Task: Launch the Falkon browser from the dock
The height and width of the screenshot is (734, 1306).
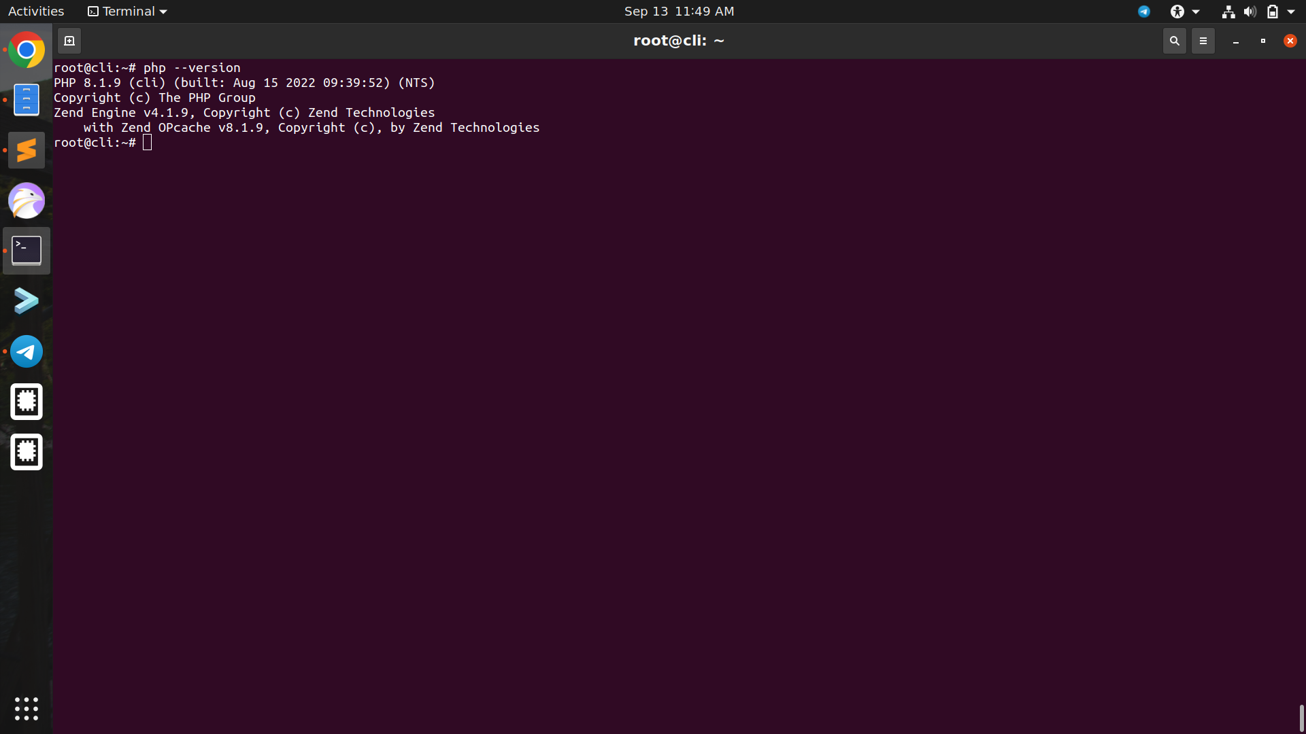Action: coord(27,200)
